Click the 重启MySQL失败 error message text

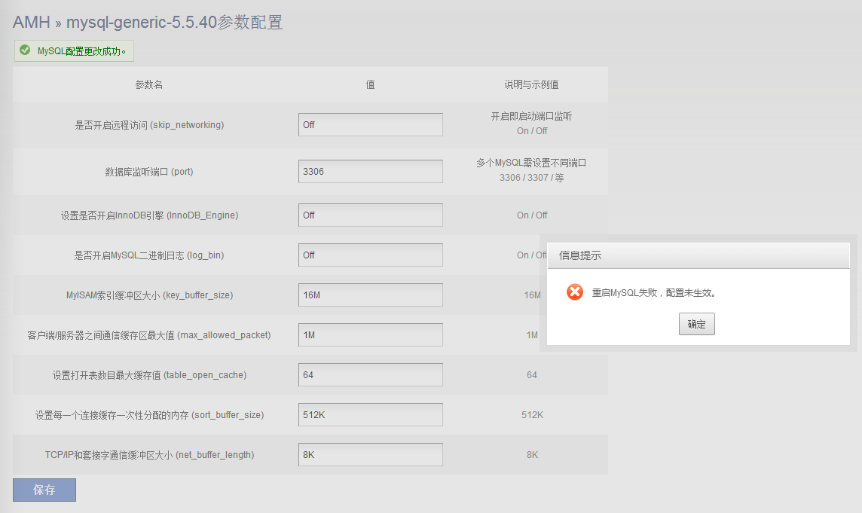tap(653, 293)
